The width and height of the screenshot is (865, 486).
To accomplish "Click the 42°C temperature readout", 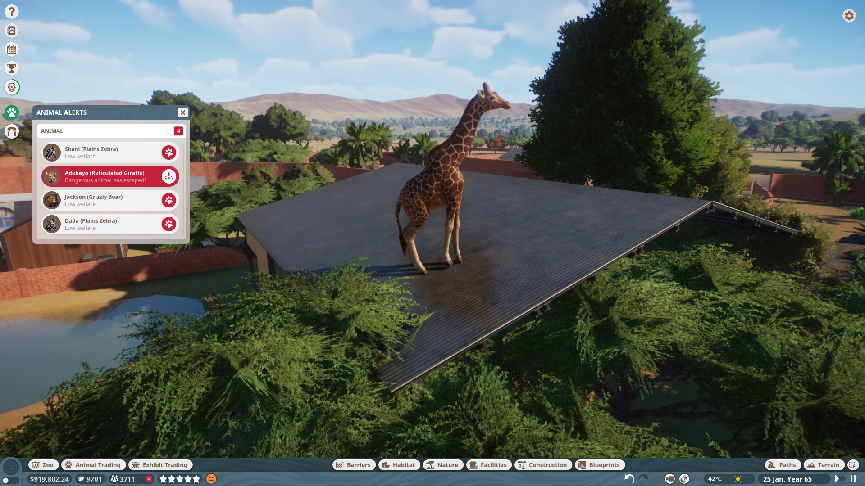I will pyautogui.click(x=715, y=479).
